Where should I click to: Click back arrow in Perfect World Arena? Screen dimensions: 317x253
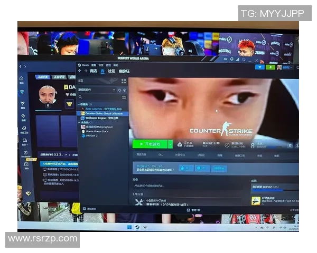tap(21, 66)
